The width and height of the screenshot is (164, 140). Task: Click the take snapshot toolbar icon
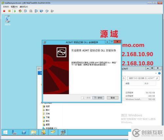pyautogui.click(x=26, y=11)
